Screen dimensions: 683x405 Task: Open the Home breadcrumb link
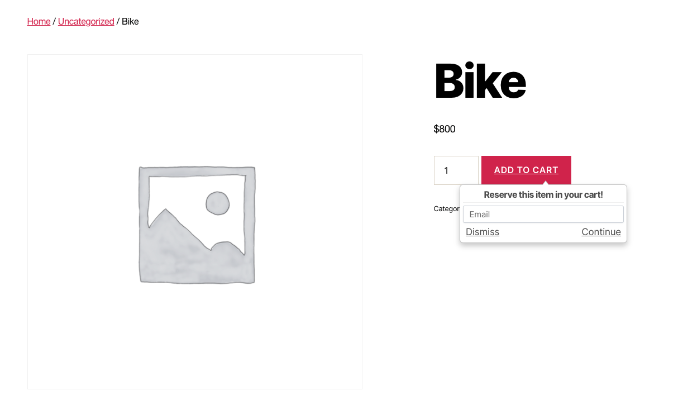tap(39, 21)
